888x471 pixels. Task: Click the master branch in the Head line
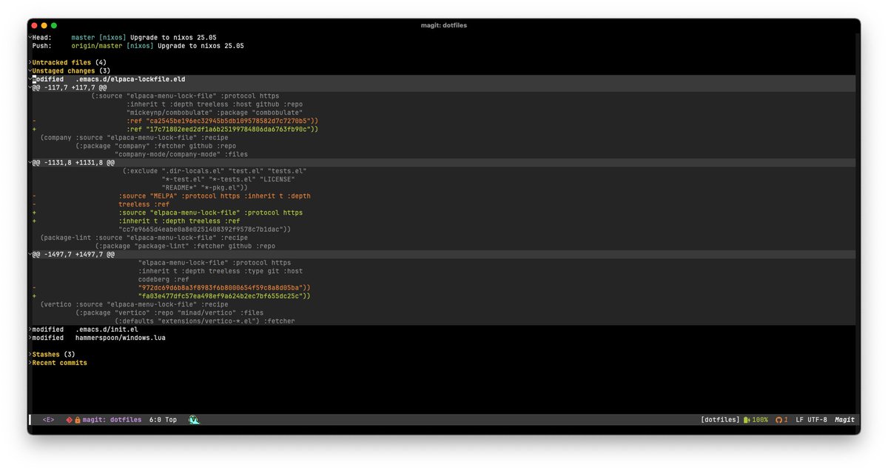(83, 37)
